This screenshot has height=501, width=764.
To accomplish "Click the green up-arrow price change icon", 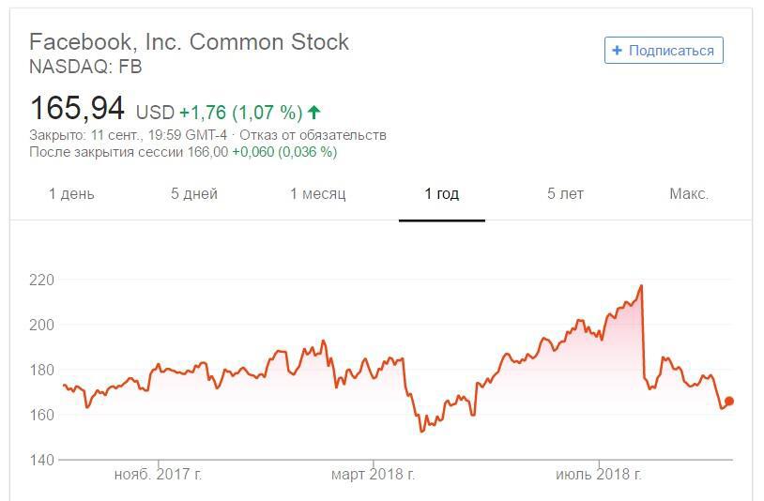I will (x=313, y=113).
